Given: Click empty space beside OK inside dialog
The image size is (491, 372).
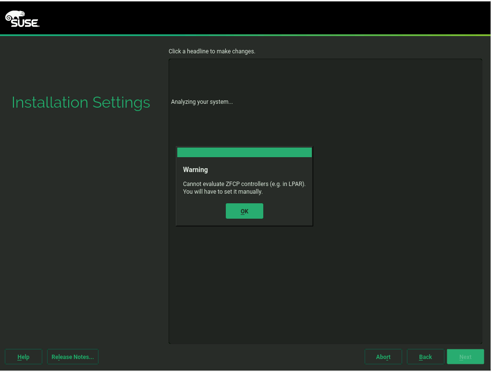Looking at the screenshot, I should click(288, 211).
